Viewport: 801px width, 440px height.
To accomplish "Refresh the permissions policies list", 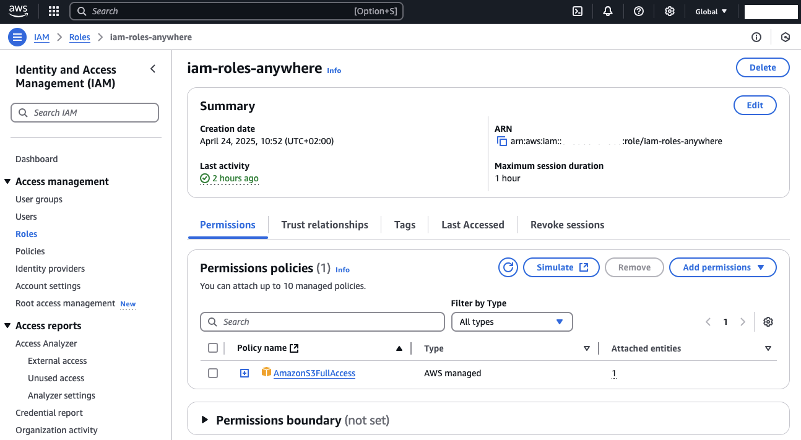I will [508, 267].
